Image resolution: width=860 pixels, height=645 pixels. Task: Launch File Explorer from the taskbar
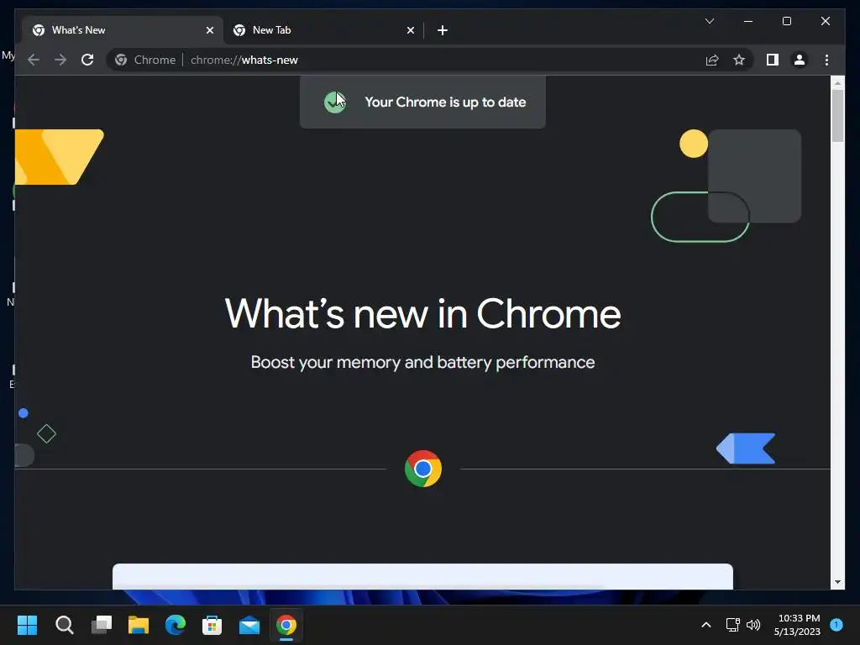click(139, 625)
